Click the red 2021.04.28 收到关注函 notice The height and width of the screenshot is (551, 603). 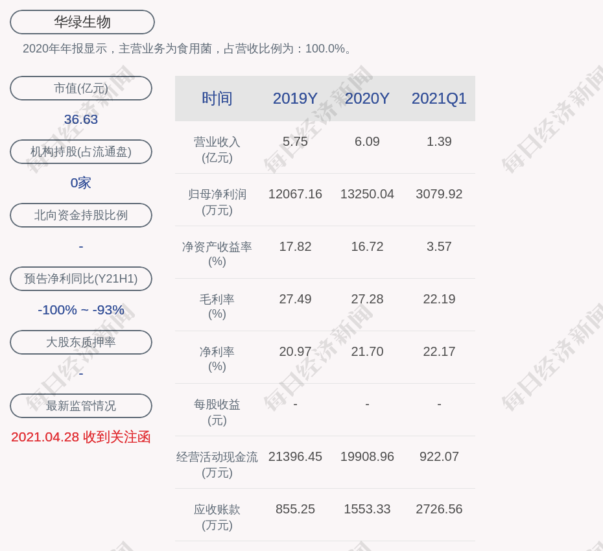click(81, 437)
